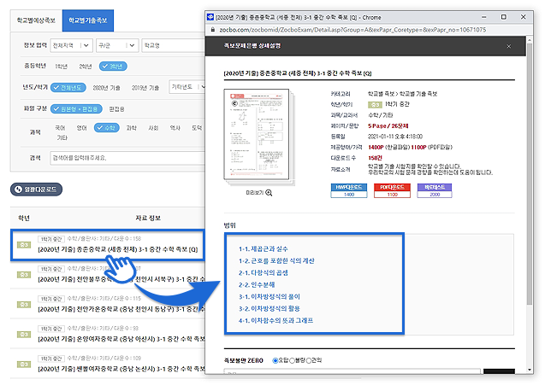545x385 pixels.
Task: Click the HWP다운로드 button
Action: click(x=349, y=190)
